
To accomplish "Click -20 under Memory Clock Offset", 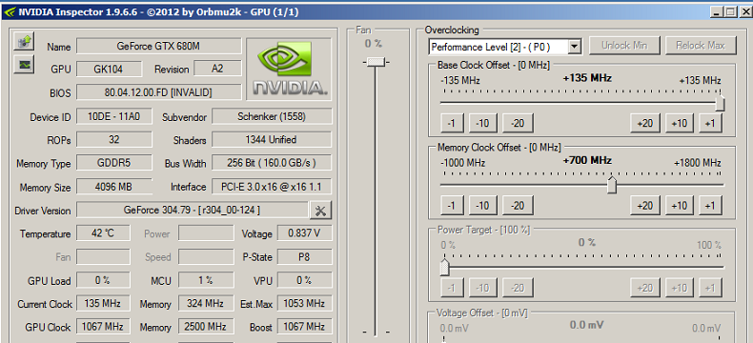I will [x=518, y=205].
